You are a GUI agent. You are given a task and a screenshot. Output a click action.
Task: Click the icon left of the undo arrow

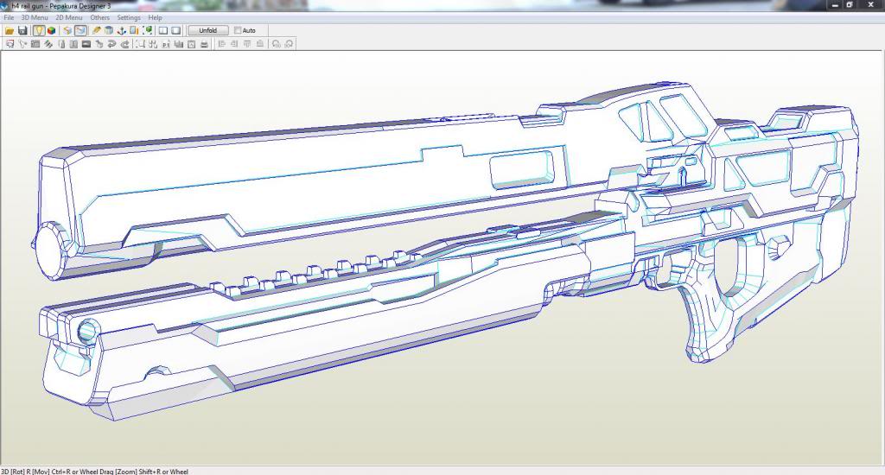tap(99, 44)
